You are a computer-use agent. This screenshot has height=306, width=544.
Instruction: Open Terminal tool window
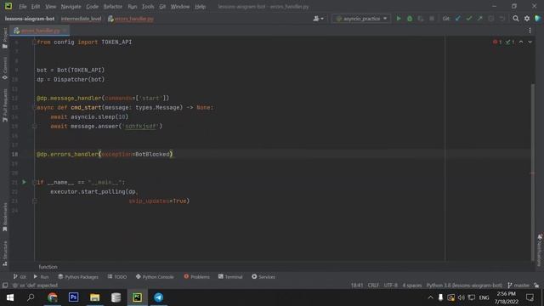tap(230, 276)
